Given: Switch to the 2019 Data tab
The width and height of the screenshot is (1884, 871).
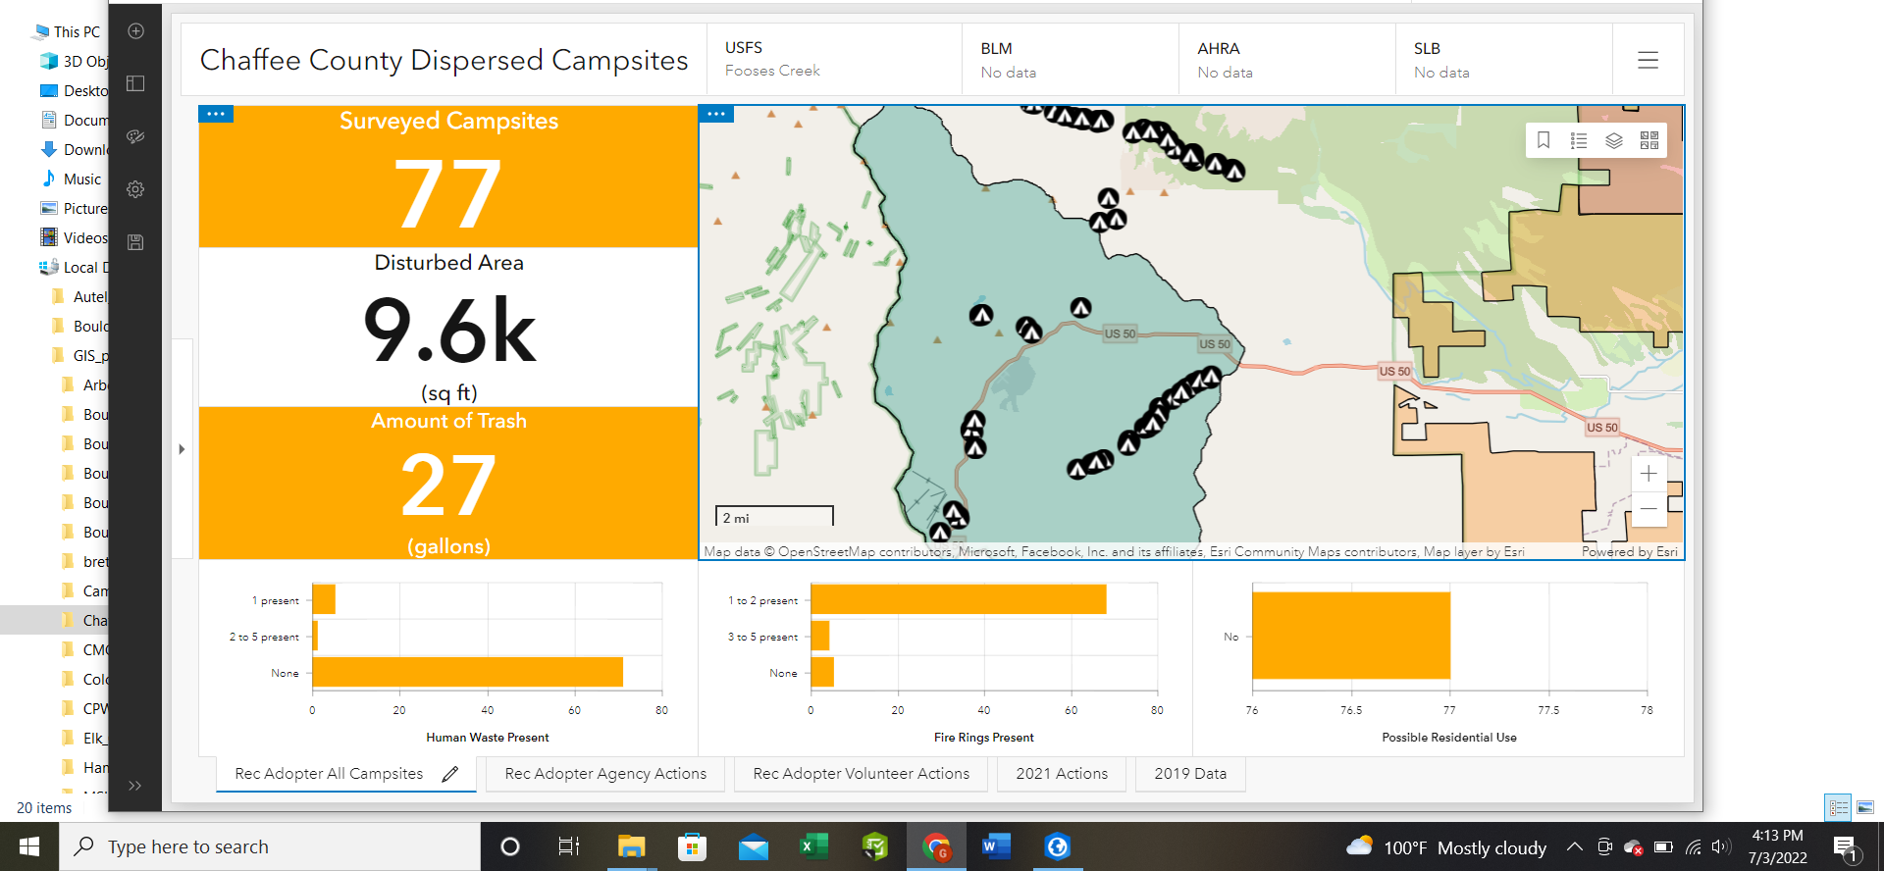Looking at the screenshot, I should (1190, 774).
